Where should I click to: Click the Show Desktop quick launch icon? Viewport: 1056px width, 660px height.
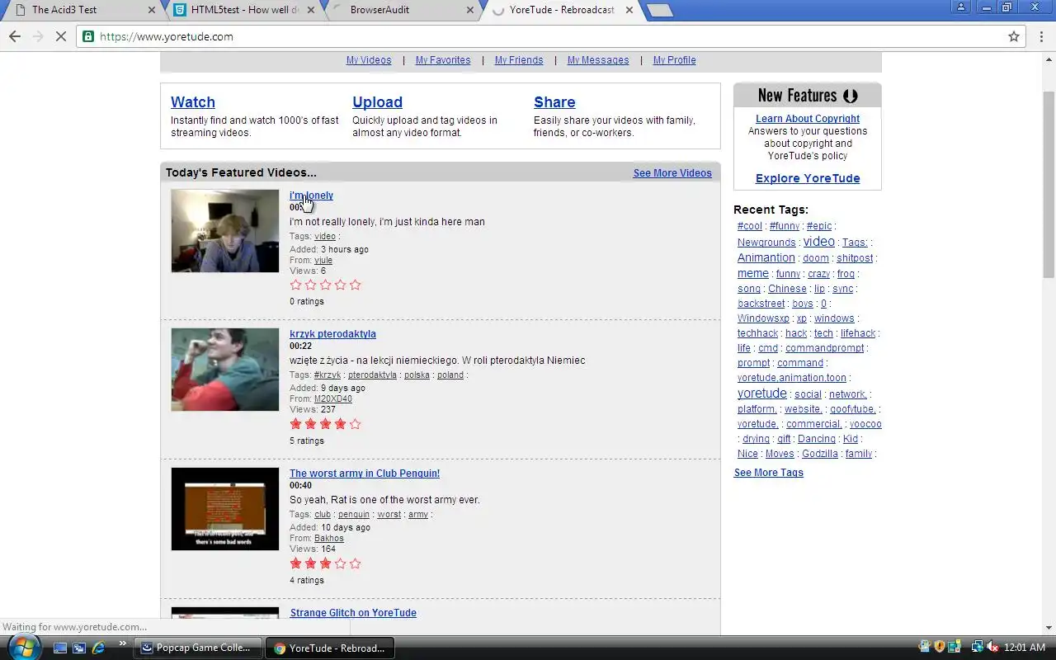tap(60, 648)
